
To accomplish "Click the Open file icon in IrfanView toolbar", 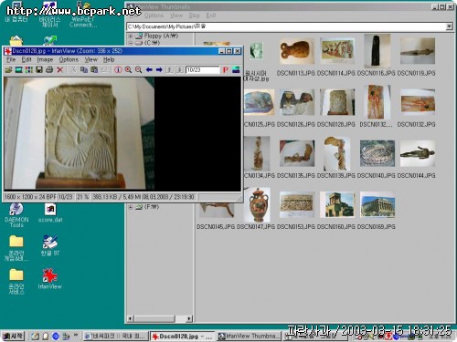I will pyautogui.click(x=8, y=70).
